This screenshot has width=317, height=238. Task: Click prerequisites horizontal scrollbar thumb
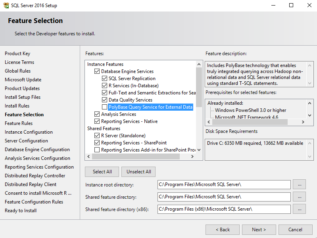click(250, 122)
